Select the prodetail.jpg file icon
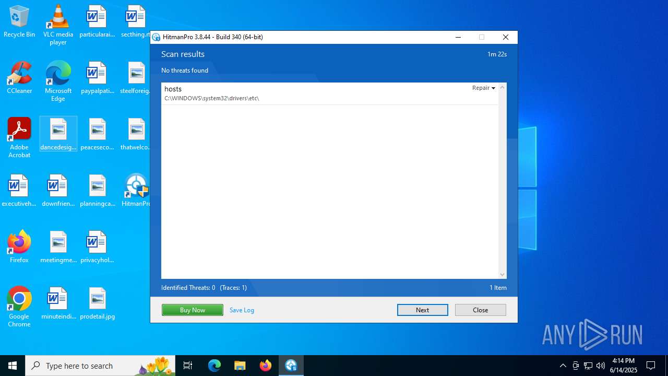Screen dimensions: 668x376 (97, 304)
